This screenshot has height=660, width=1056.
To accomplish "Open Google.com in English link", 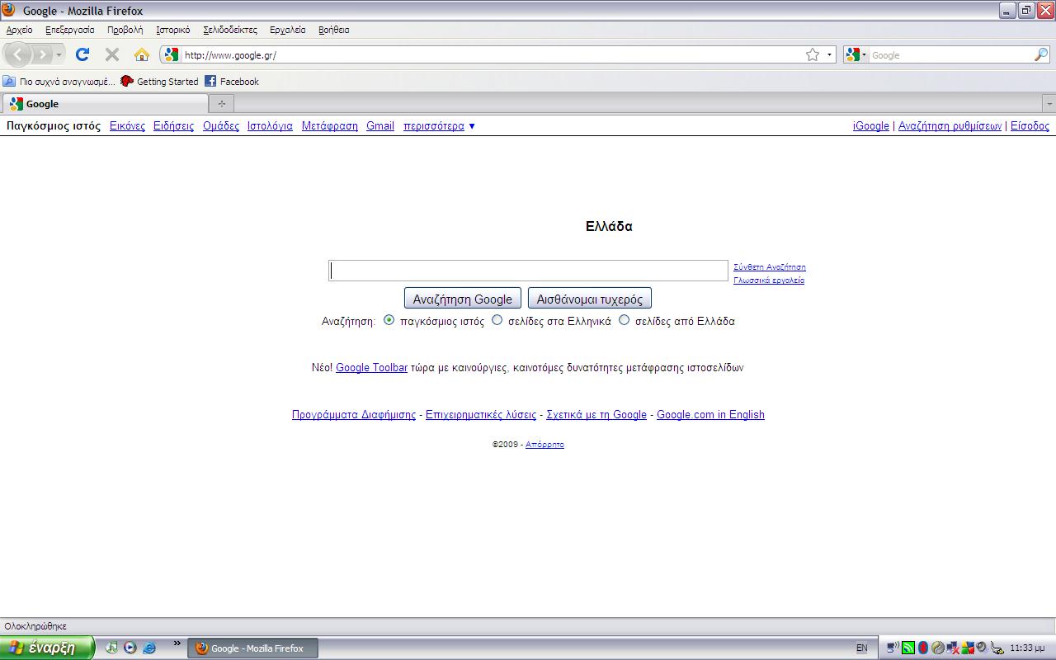I will click(710, 415).
